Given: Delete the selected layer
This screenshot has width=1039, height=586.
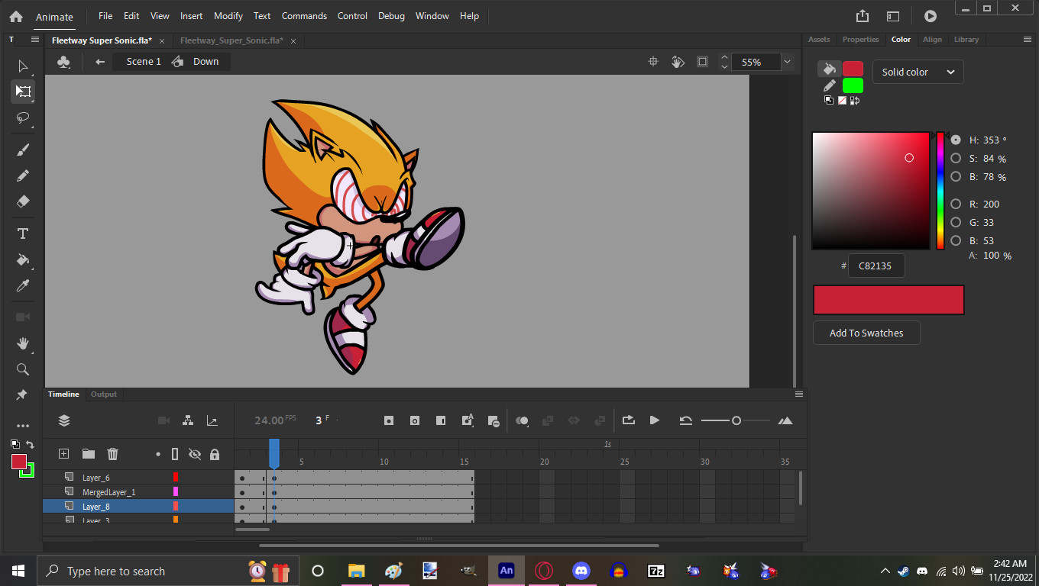Looking at the screenshot, I should pyautogui.click(x=113, y=454).
